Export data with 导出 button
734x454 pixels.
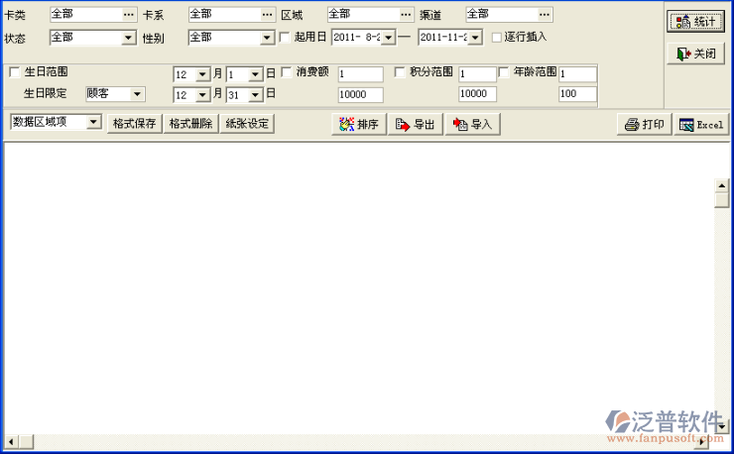(x=416, y=124)
